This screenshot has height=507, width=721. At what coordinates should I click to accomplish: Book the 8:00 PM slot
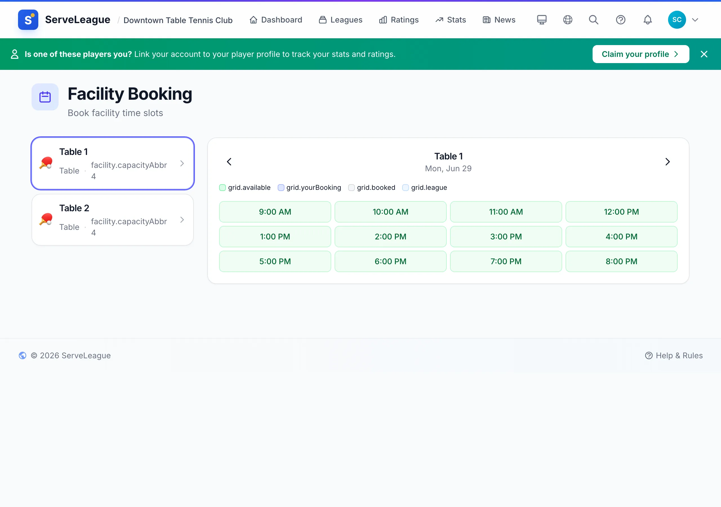(622, 261)
